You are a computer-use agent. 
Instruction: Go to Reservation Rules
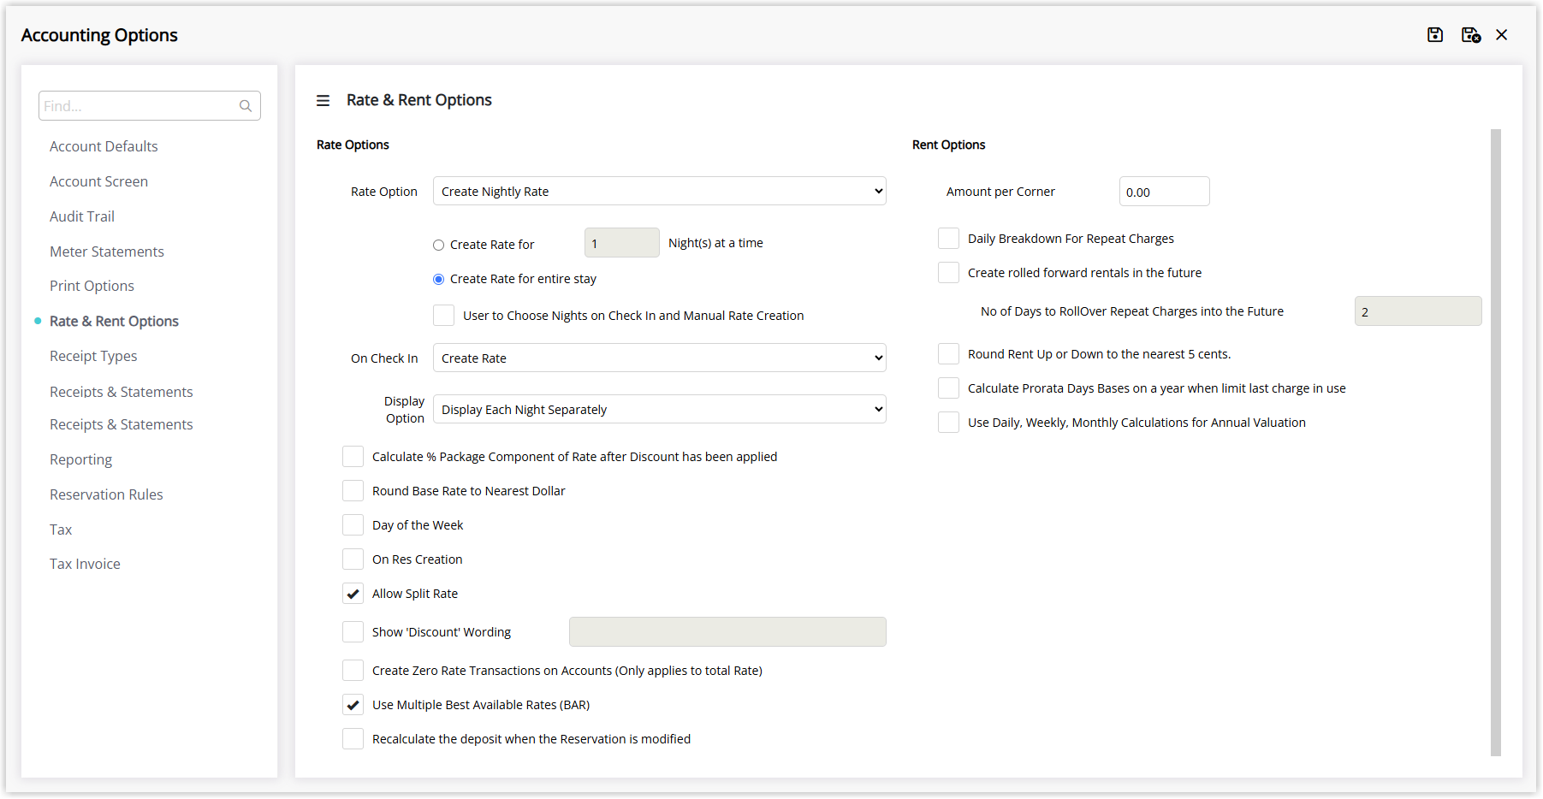tap(106, 494)
